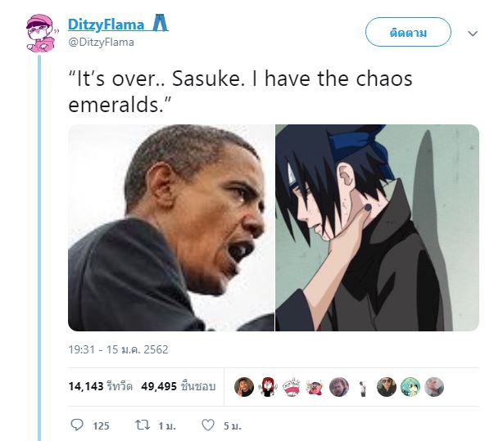Open DitzyFlama's pink profile avatar
Screen dimensions: 503x441
[42, 33]
